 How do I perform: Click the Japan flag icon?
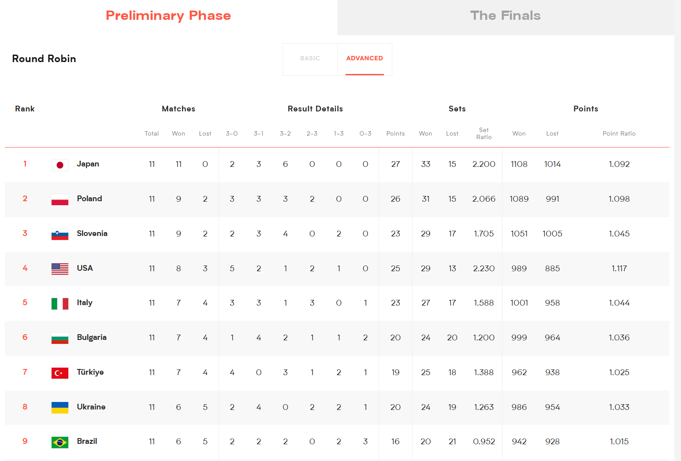(x=60, y=165)
